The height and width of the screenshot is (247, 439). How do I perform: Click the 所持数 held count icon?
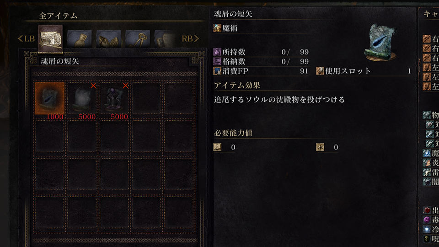pyautogui.click(x=217, y=52)
